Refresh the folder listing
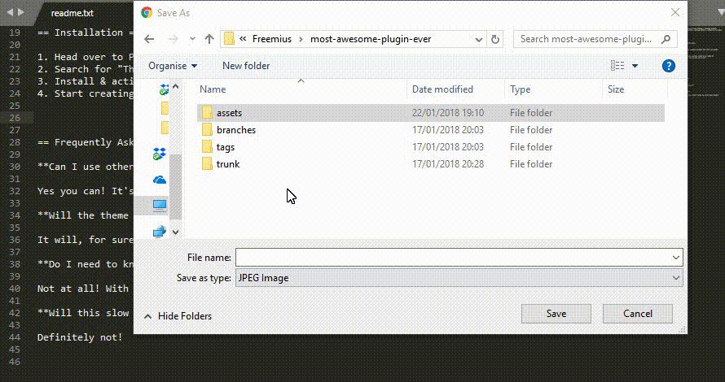This screenshot has width=725, height=382. (x=495, y=39)
